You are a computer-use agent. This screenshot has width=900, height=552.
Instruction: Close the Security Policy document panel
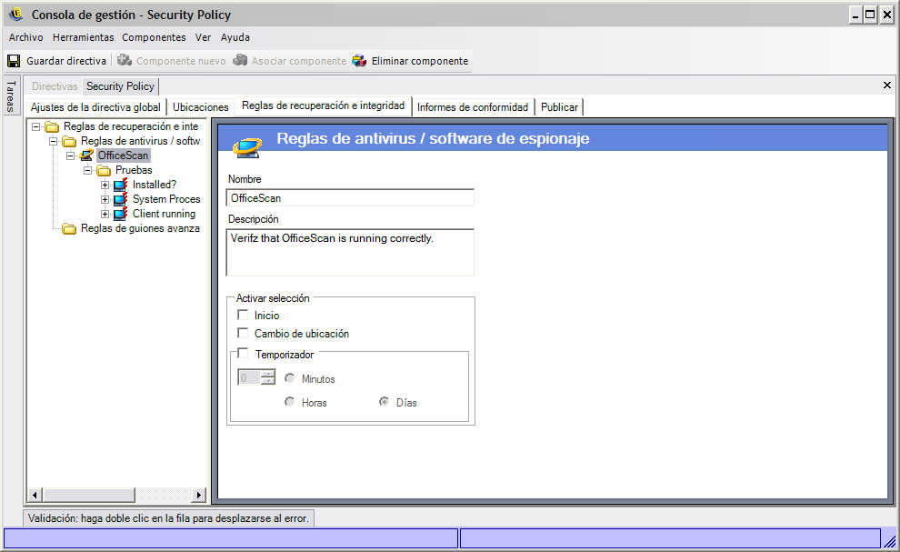[x=886, y=85]
